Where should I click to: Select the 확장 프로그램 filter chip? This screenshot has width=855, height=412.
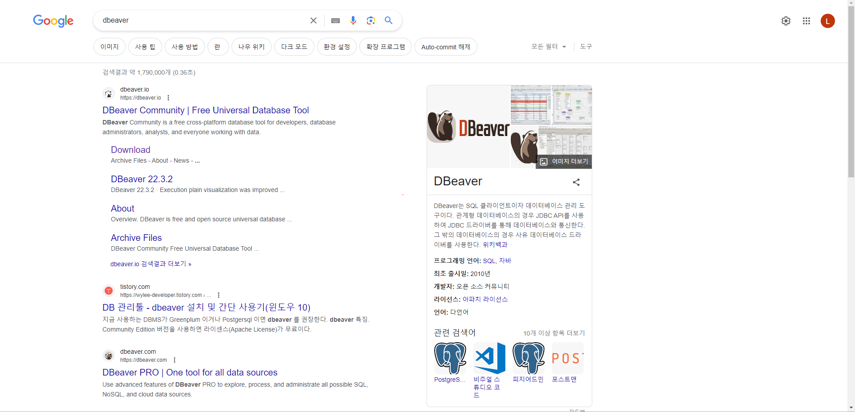pos(386,47)
